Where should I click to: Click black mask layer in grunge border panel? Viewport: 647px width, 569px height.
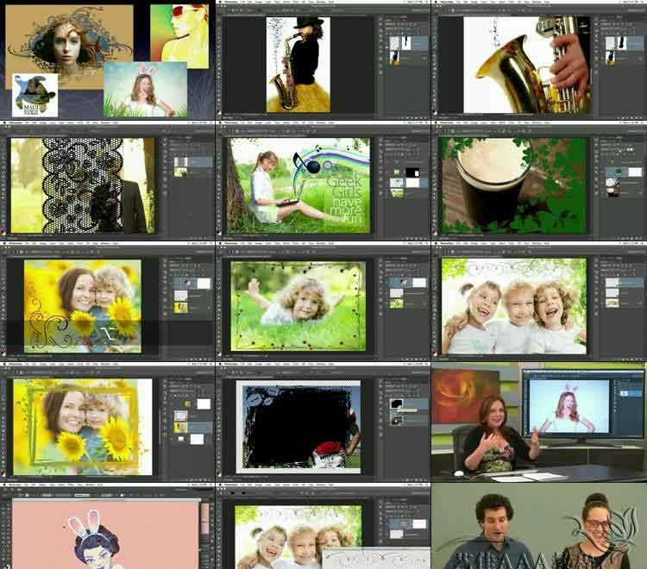point(397,403)
